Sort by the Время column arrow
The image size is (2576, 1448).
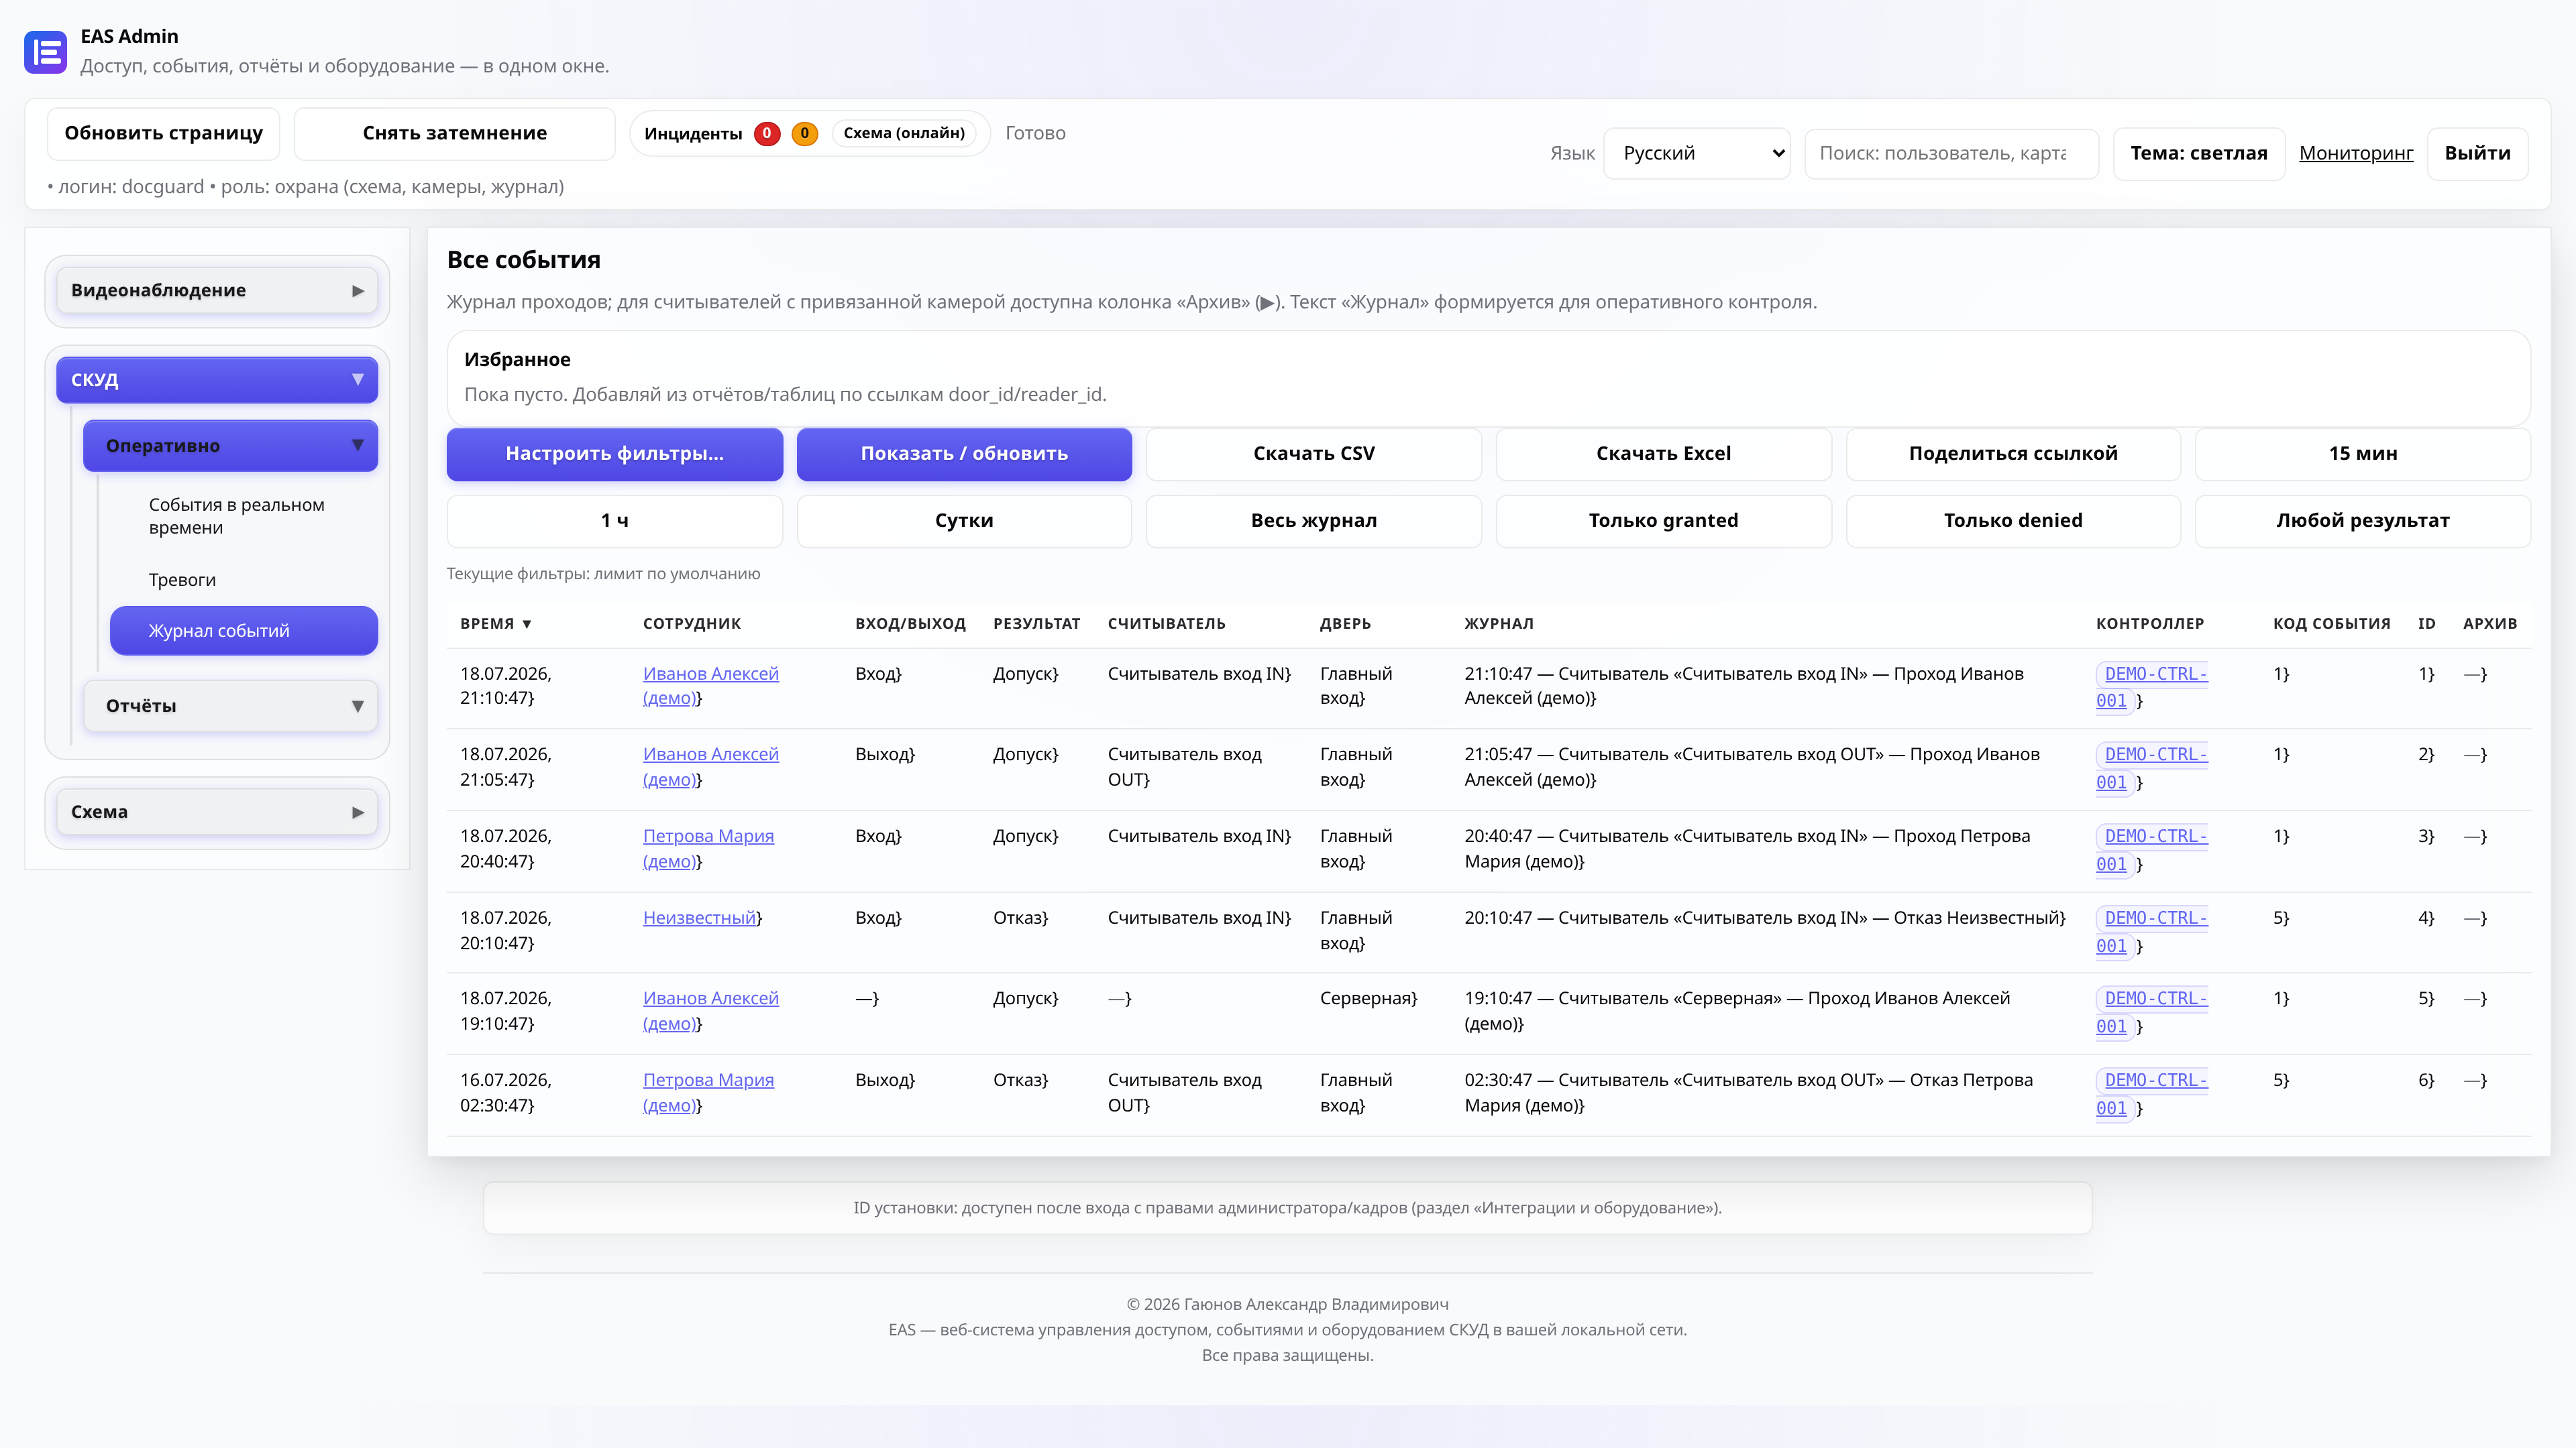(527, 625)
